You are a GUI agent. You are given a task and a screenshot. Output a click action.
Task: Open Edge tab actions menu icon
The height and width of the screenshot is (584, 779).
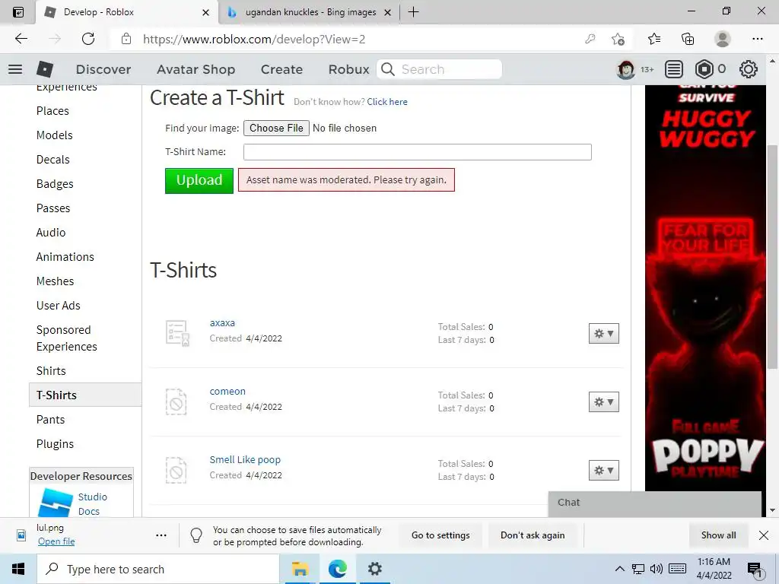pos(18,12)
